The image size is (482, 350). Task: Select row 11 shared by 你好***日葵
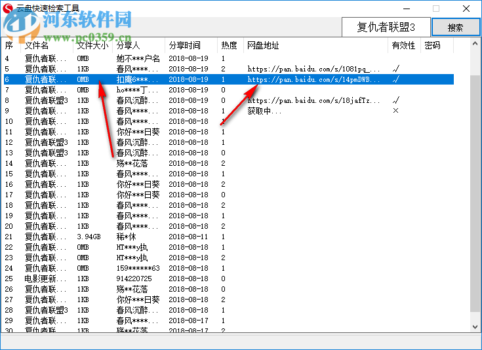tap(229, 132)
